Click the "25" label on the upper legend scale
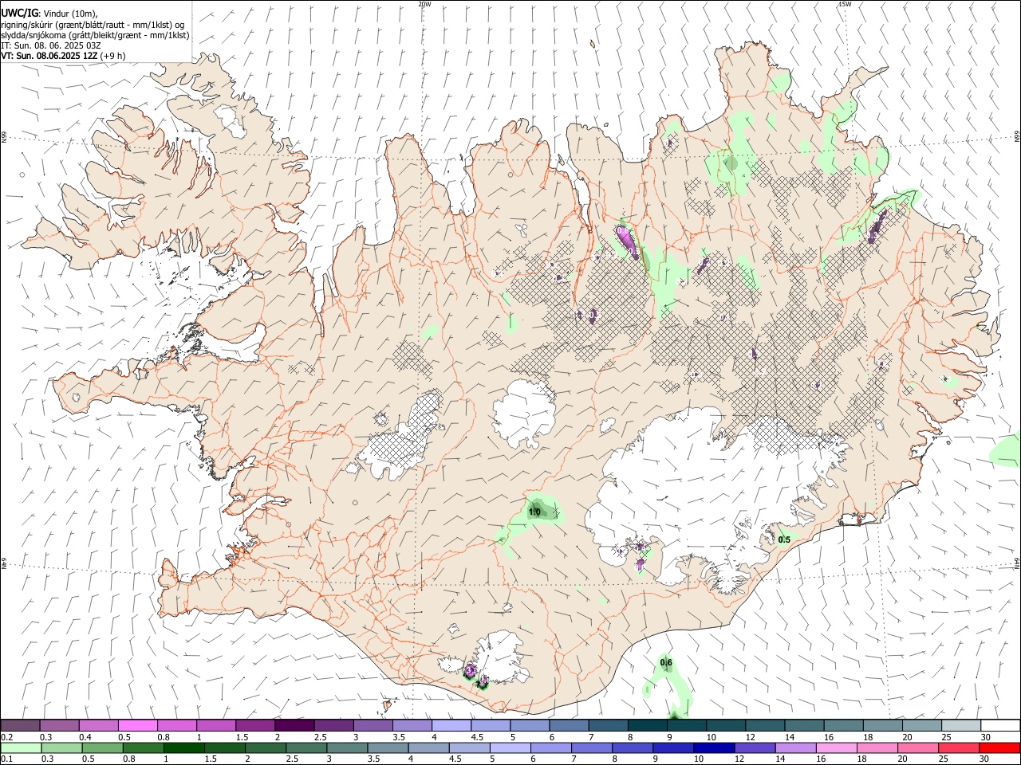Viewport: 1021px width, 765px height. 945,737
